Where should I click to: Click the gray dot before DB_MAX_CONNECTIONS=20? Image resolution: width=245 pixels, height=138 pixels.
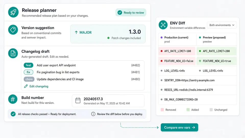click(162, 99)
